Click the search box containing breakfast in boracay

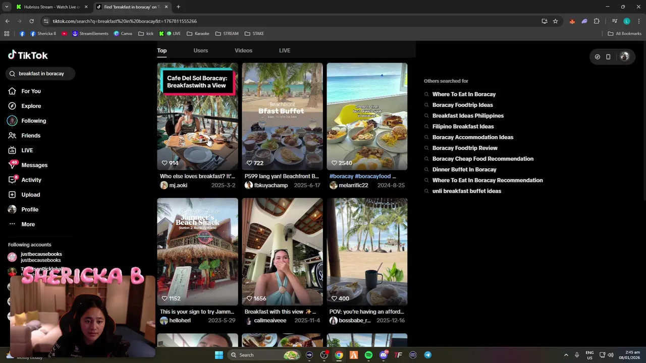point(41,74)
